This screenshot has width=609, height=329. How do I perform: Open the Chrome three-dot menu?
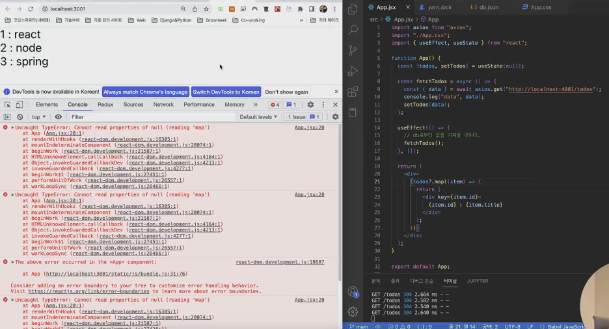pos(335,9)
